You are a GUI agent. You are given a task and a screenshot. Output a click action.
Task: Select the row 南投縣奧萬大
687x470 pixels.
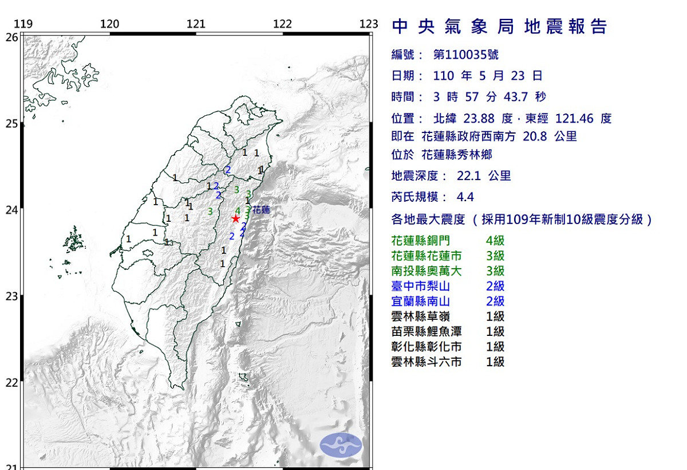[448, 271]
